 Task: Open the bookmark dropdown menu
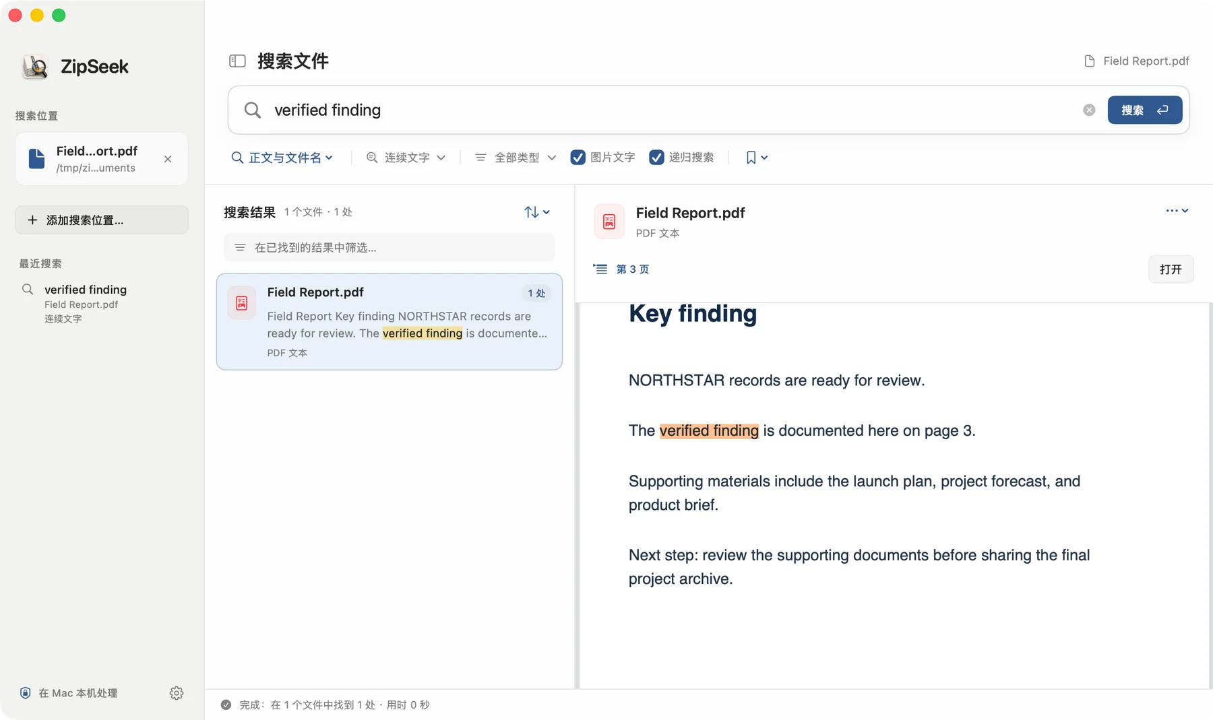tap(757, 158)
